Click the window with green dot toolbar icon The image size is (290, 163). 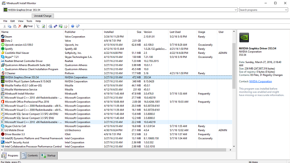pyautogui.click(x=61, y=26)
